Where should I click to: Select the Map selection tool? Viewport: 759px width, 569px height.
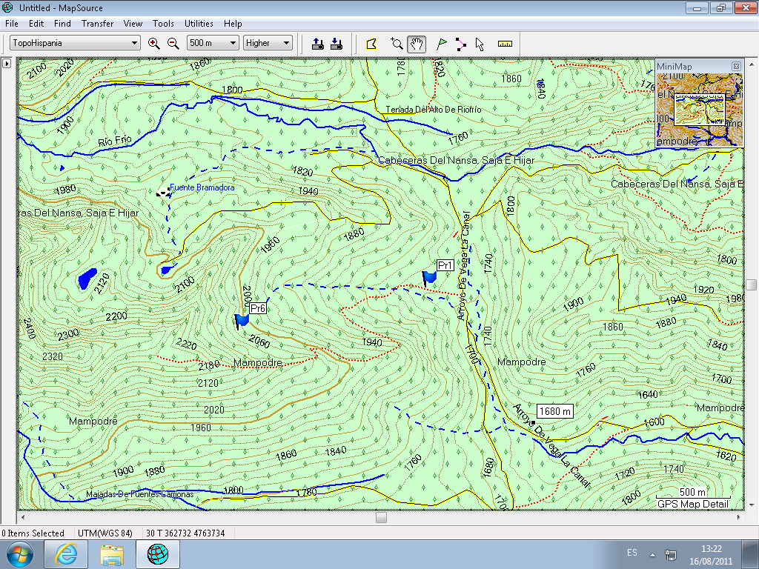point(371,44)
